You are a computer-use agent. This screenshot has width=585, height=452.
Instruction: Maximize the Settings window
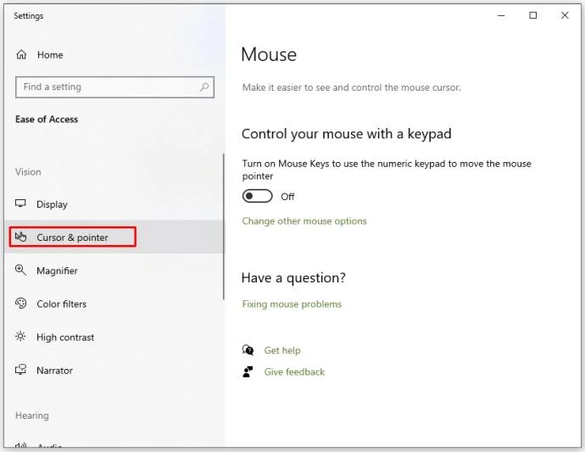(x=532, y=15)
